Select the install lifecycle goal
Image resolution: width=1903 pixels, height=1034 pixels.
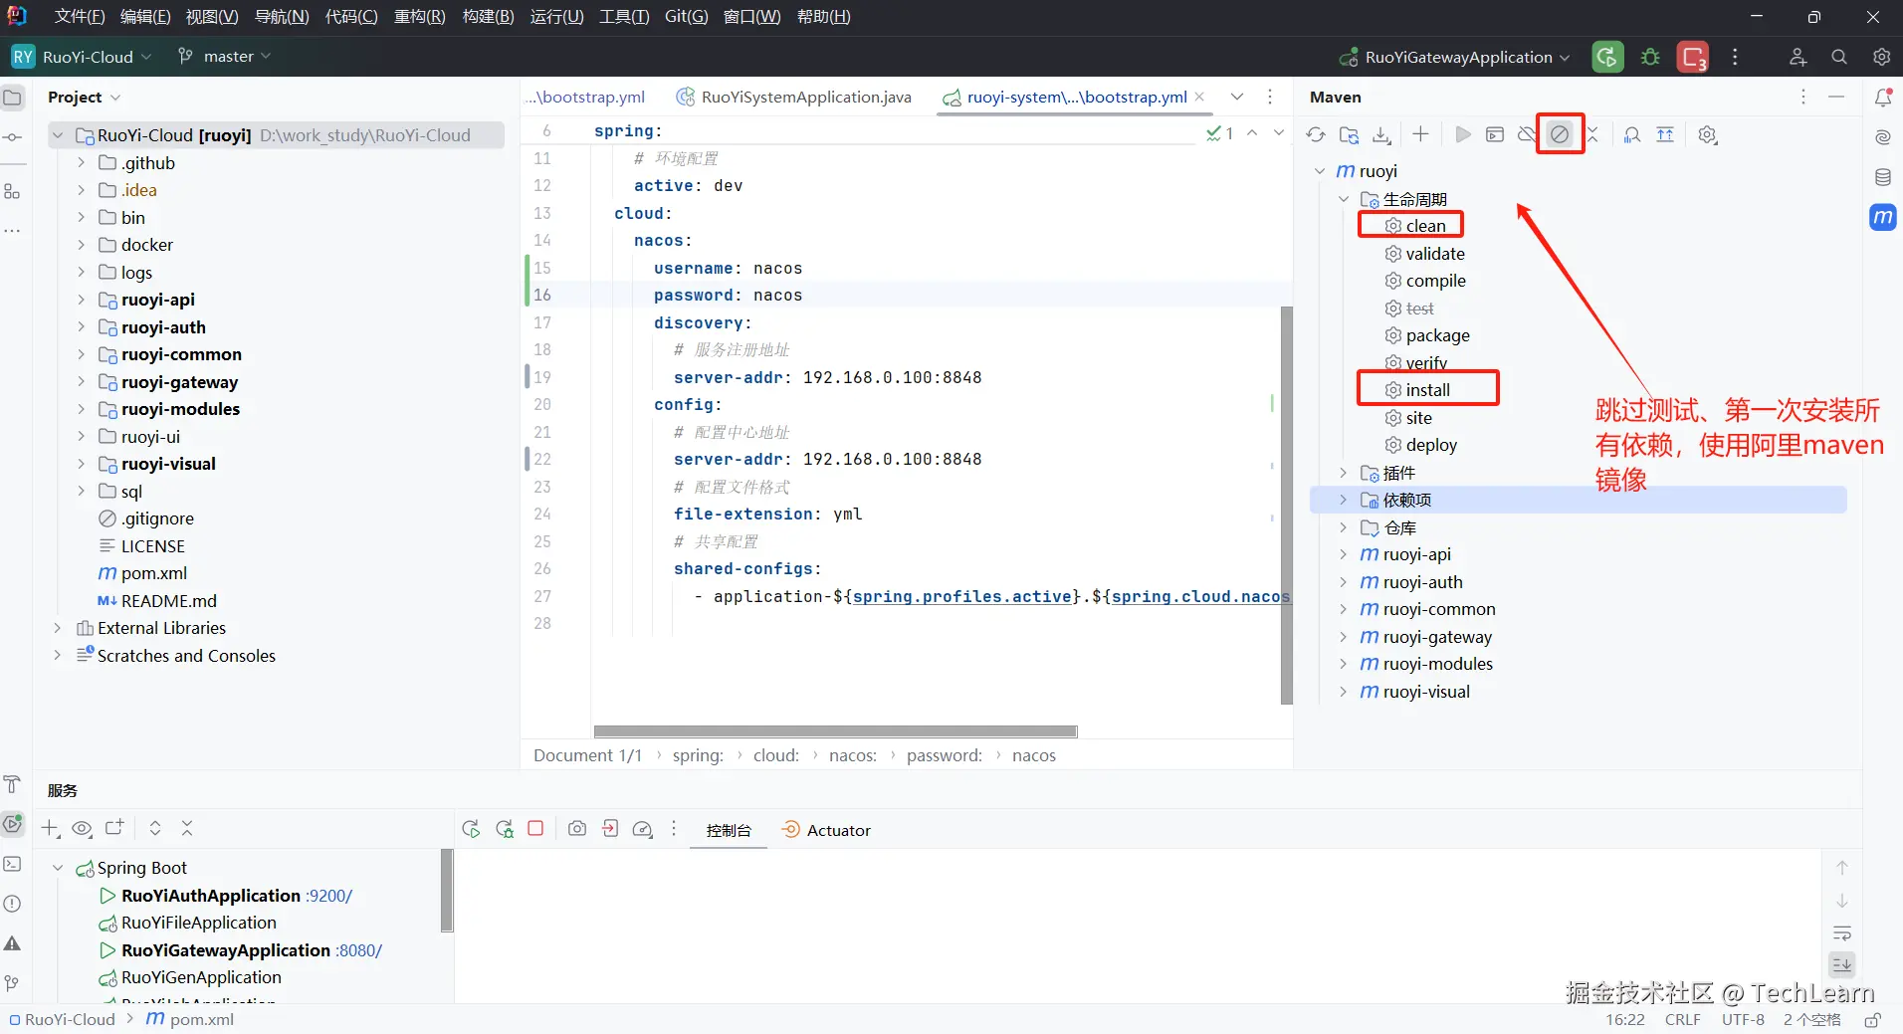coord(1428,390)
